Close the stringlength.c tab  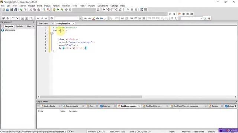pos(73,23)
